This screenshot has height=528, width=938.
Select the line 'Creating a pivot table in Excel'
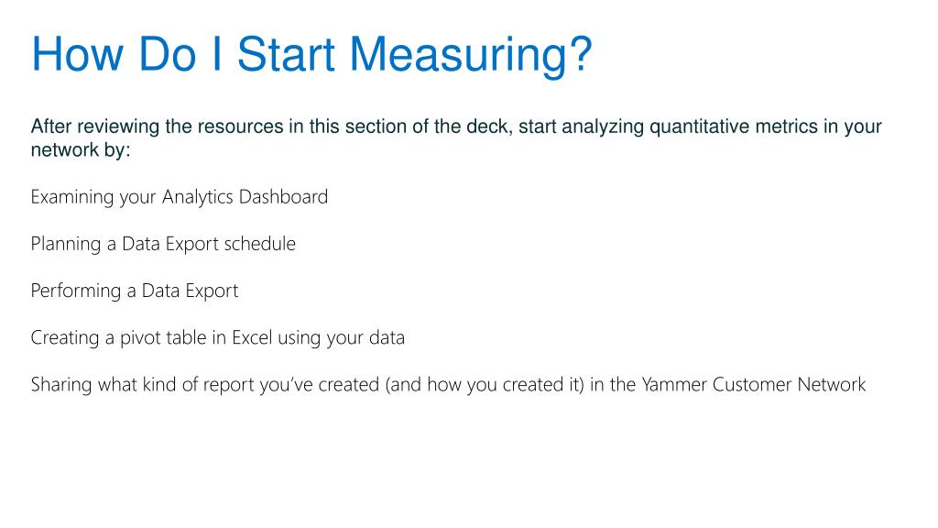(218, 337)
